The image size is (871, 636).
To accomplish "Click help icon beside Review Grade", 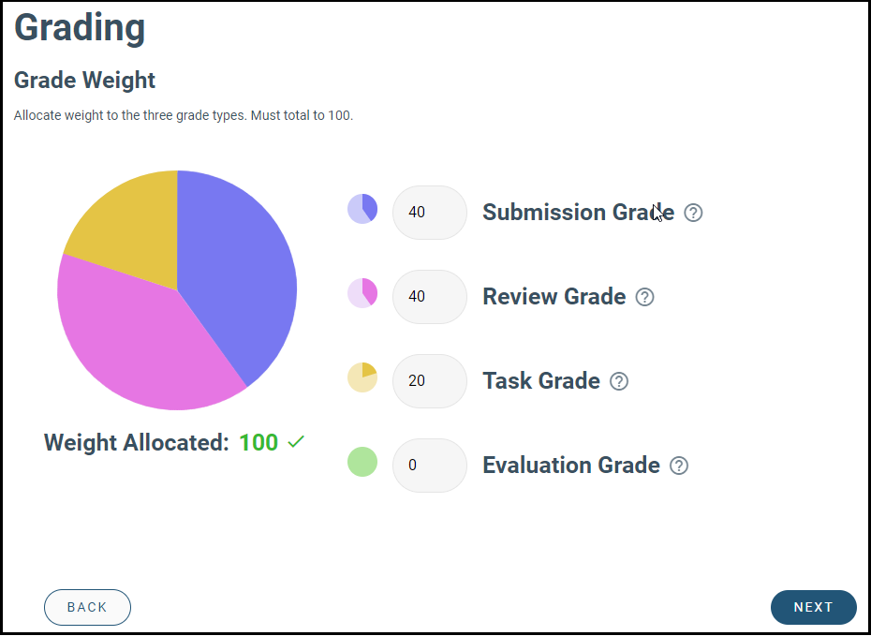I will pyautogui.click(x=645, y=297).
